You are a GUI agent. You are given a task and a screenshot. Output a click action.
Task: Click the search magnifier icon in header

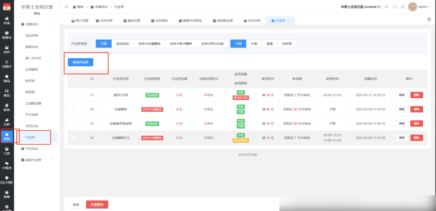(x=386, y=7)
